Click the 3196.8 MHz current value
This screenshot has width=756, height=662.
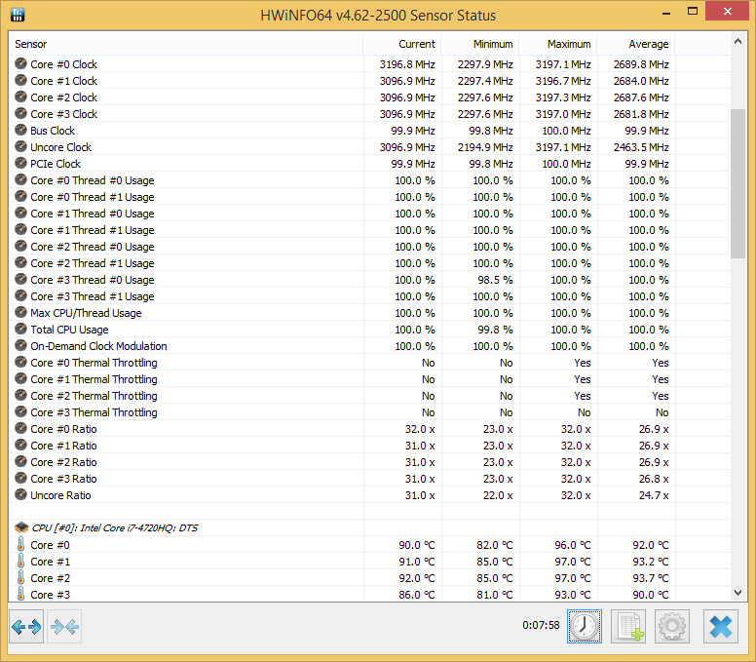point(407,64)
